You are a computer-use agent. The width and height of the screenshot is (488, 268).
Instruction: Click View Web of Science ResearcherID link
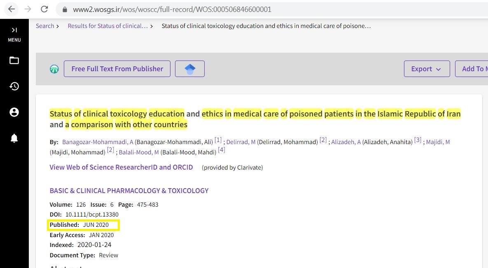coord(121,167)
